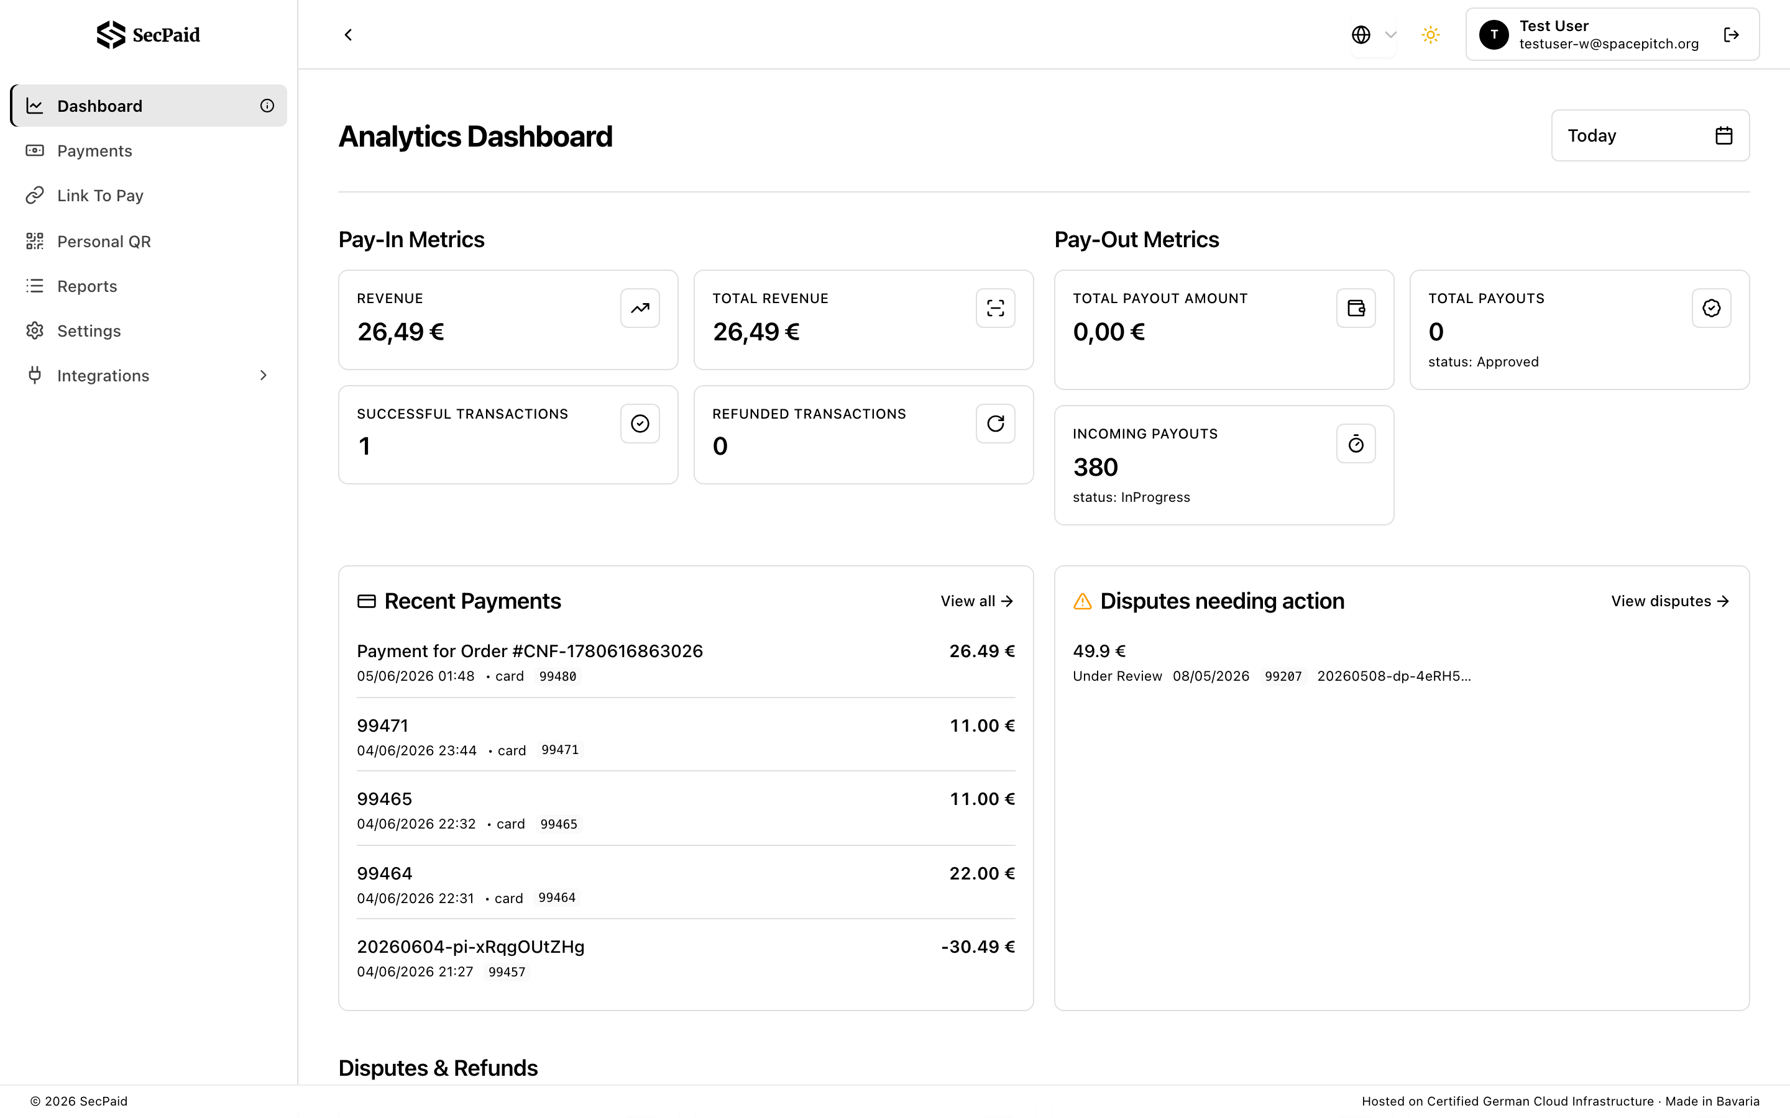The height and width of the screenshot is (1118, 1790).
Task: Click View all recent payments link
Action: click(977, 601)
